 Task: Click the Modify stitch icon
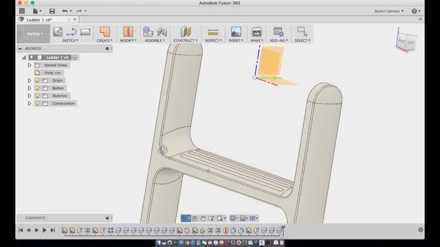[x=129, y=32]
